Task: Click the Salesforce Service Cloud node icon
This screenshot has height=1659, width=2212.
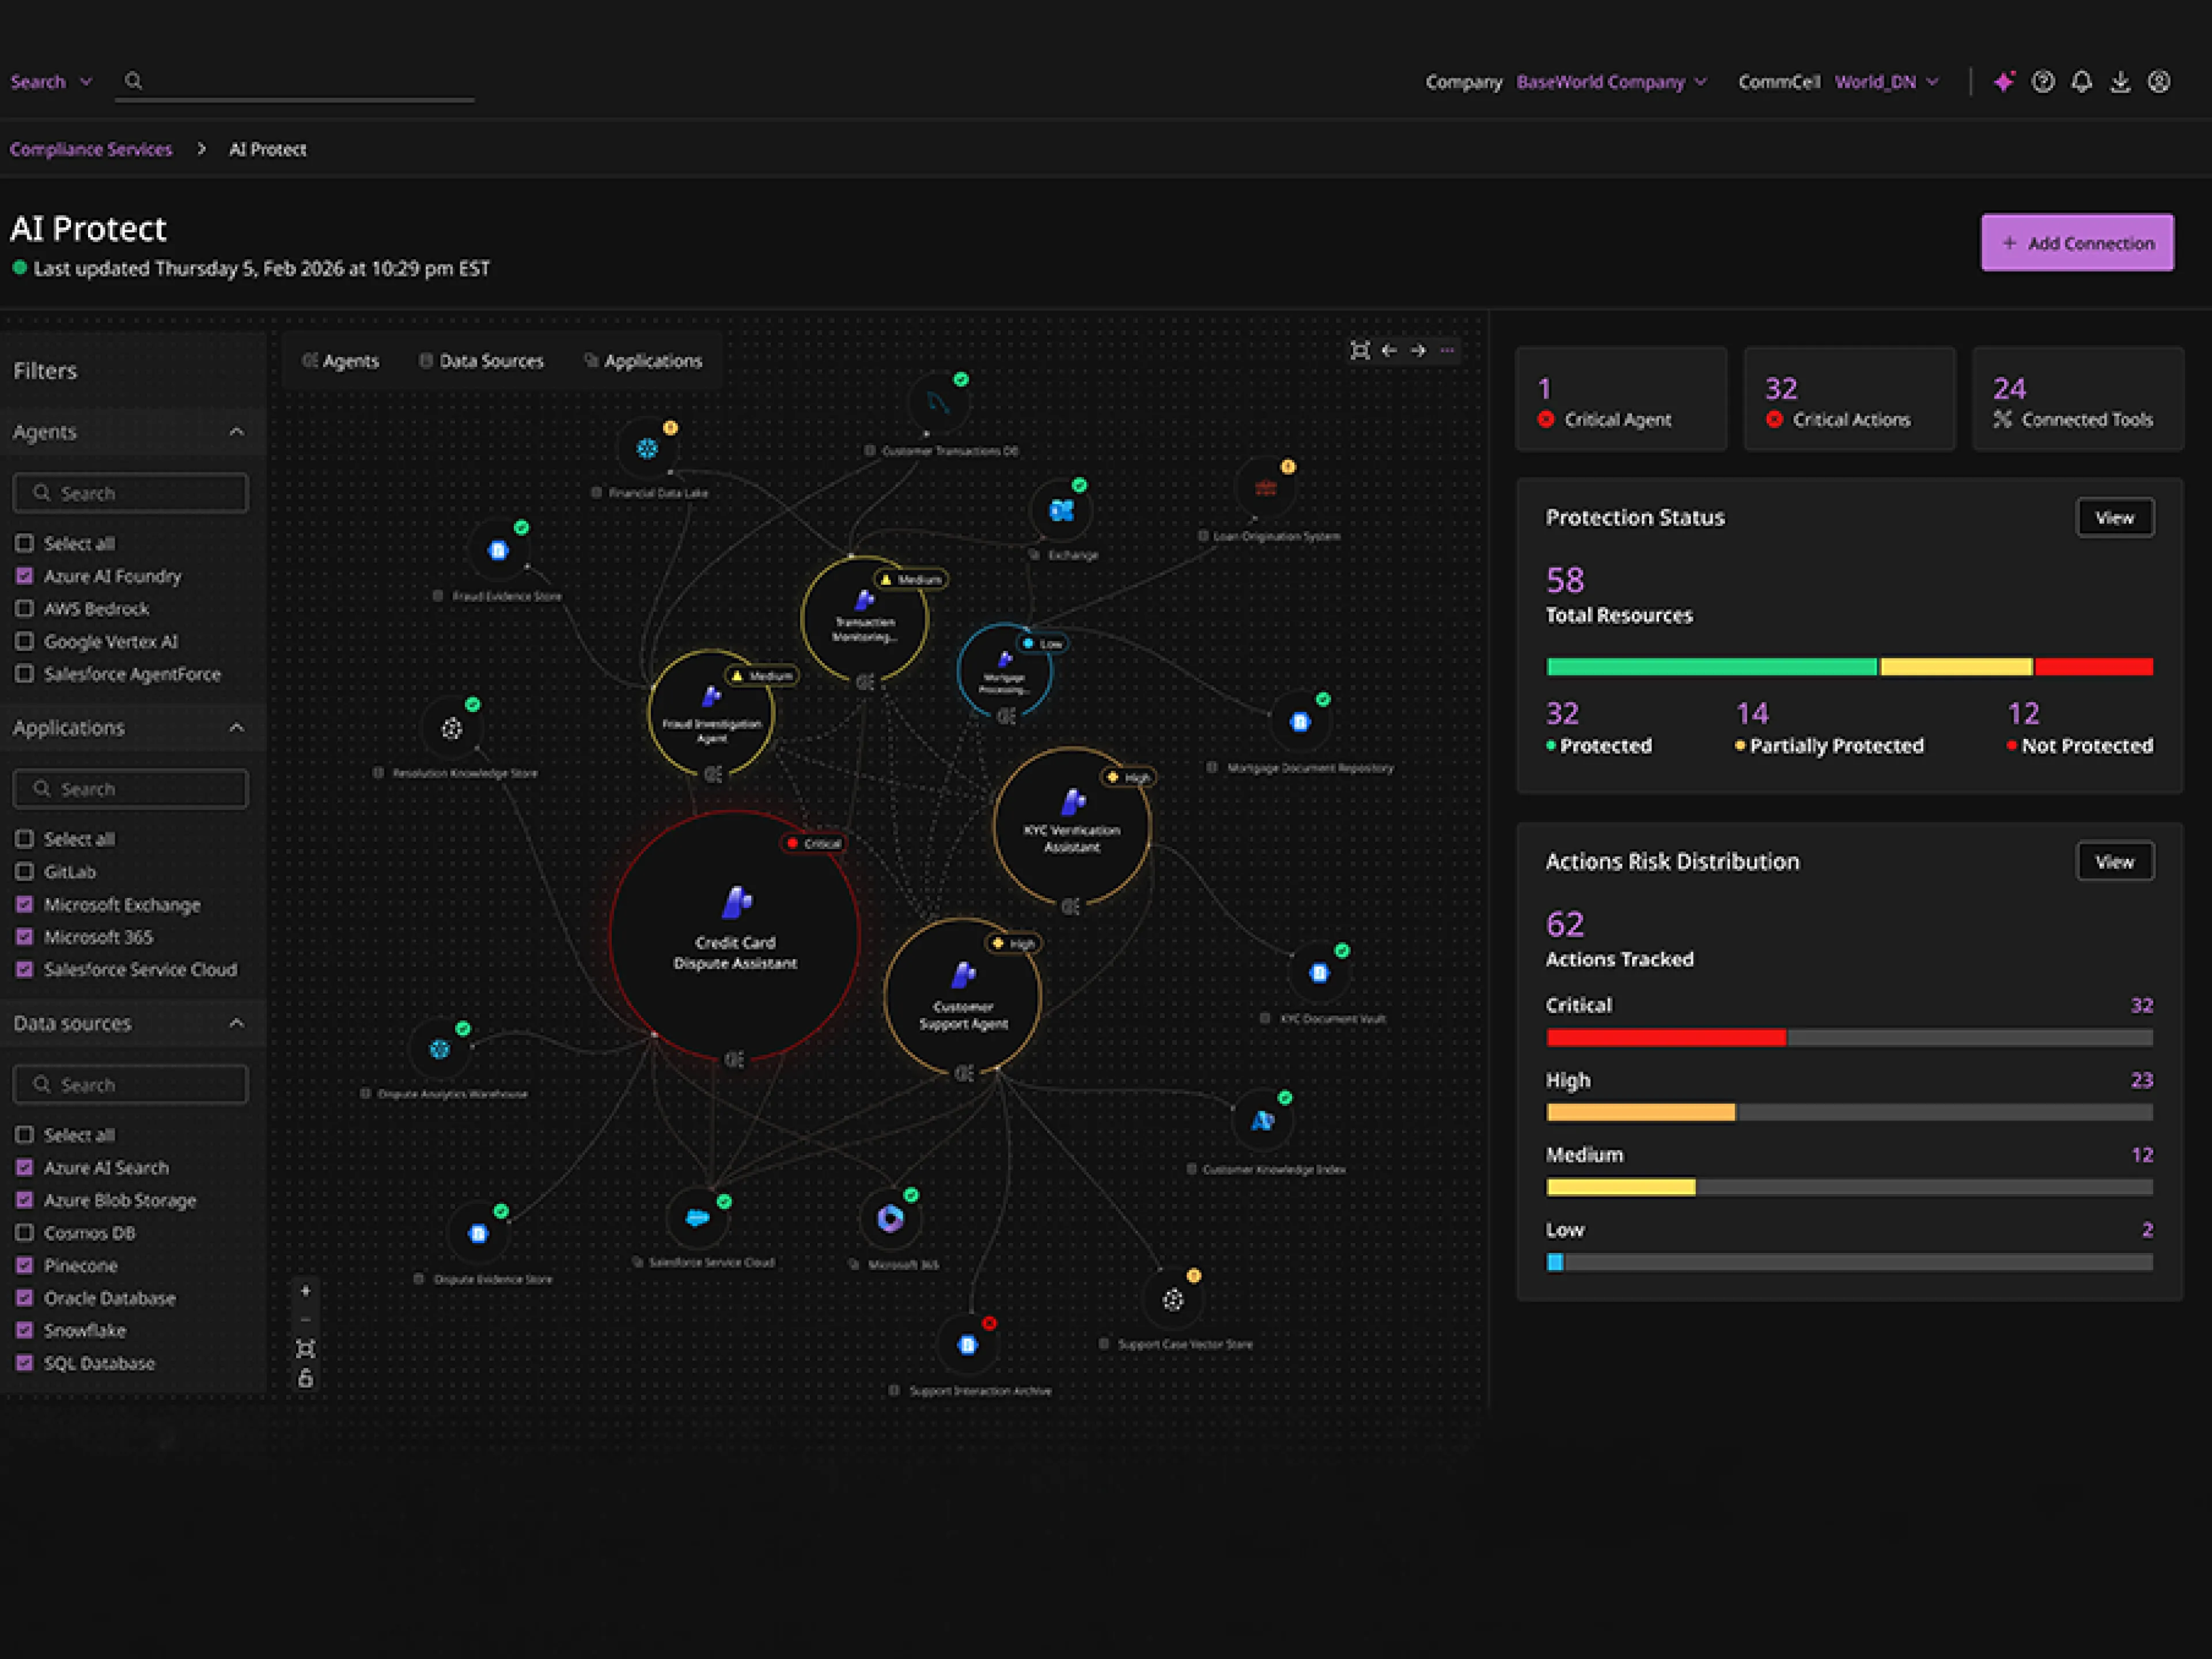Action: click(697, 1217)
